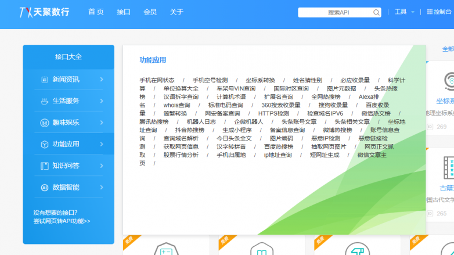Click the 功能应用 cube icon
454x255 pixels.
(x=45, y=144)
